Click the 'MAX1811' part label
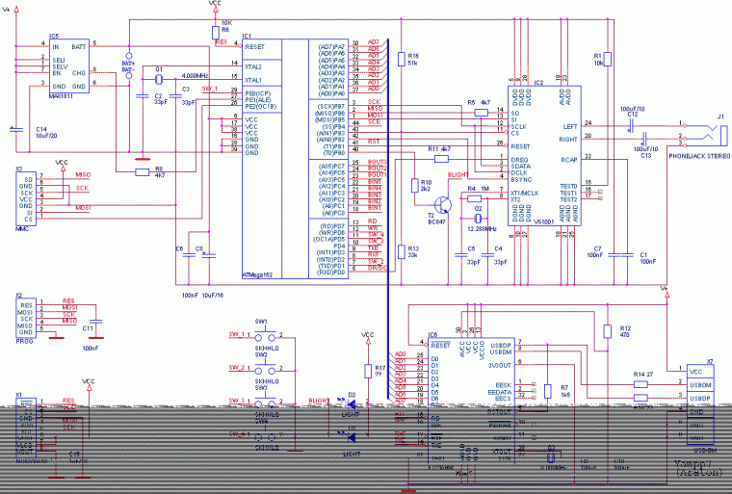 (x=61, y=96)
